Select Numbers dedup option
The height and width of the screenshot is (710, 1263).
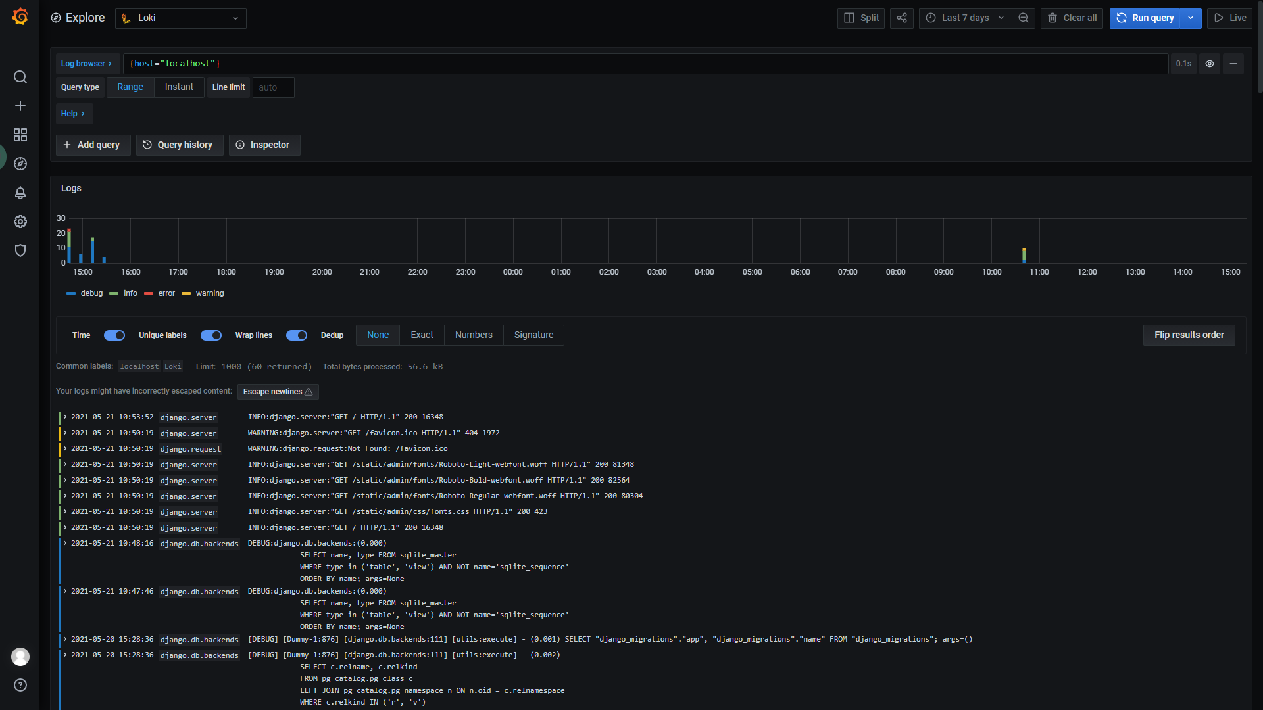coord(474,335)
